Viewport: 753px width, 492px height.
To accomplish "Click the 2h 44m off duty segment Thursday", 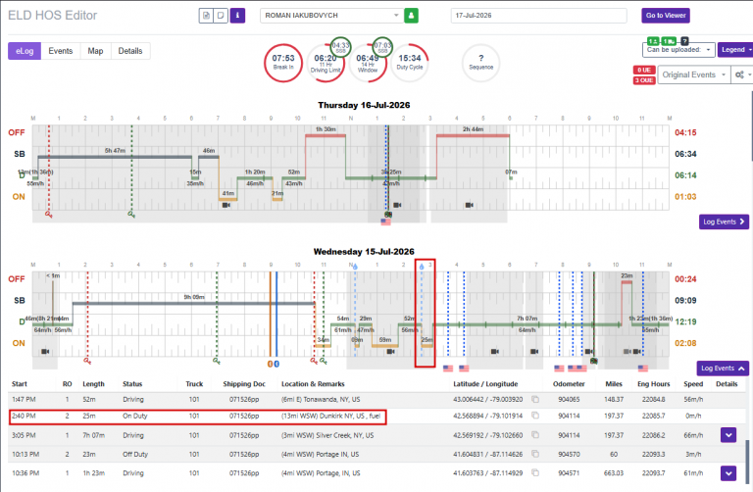I will [473, 136].
